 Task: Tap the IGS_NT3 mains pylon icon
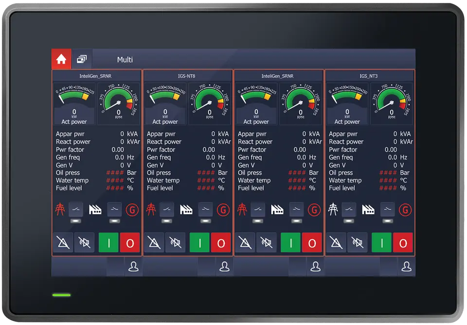pos(333,209)
